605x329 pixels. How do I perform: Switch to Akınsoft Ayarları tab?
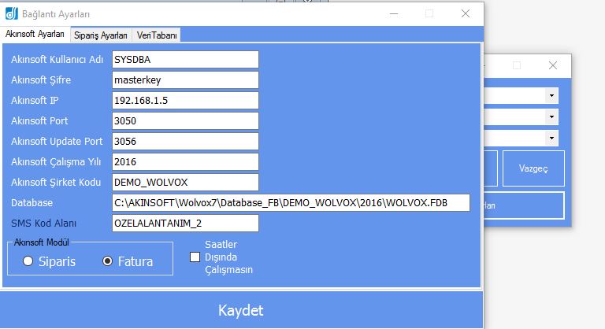click(35, 34)
